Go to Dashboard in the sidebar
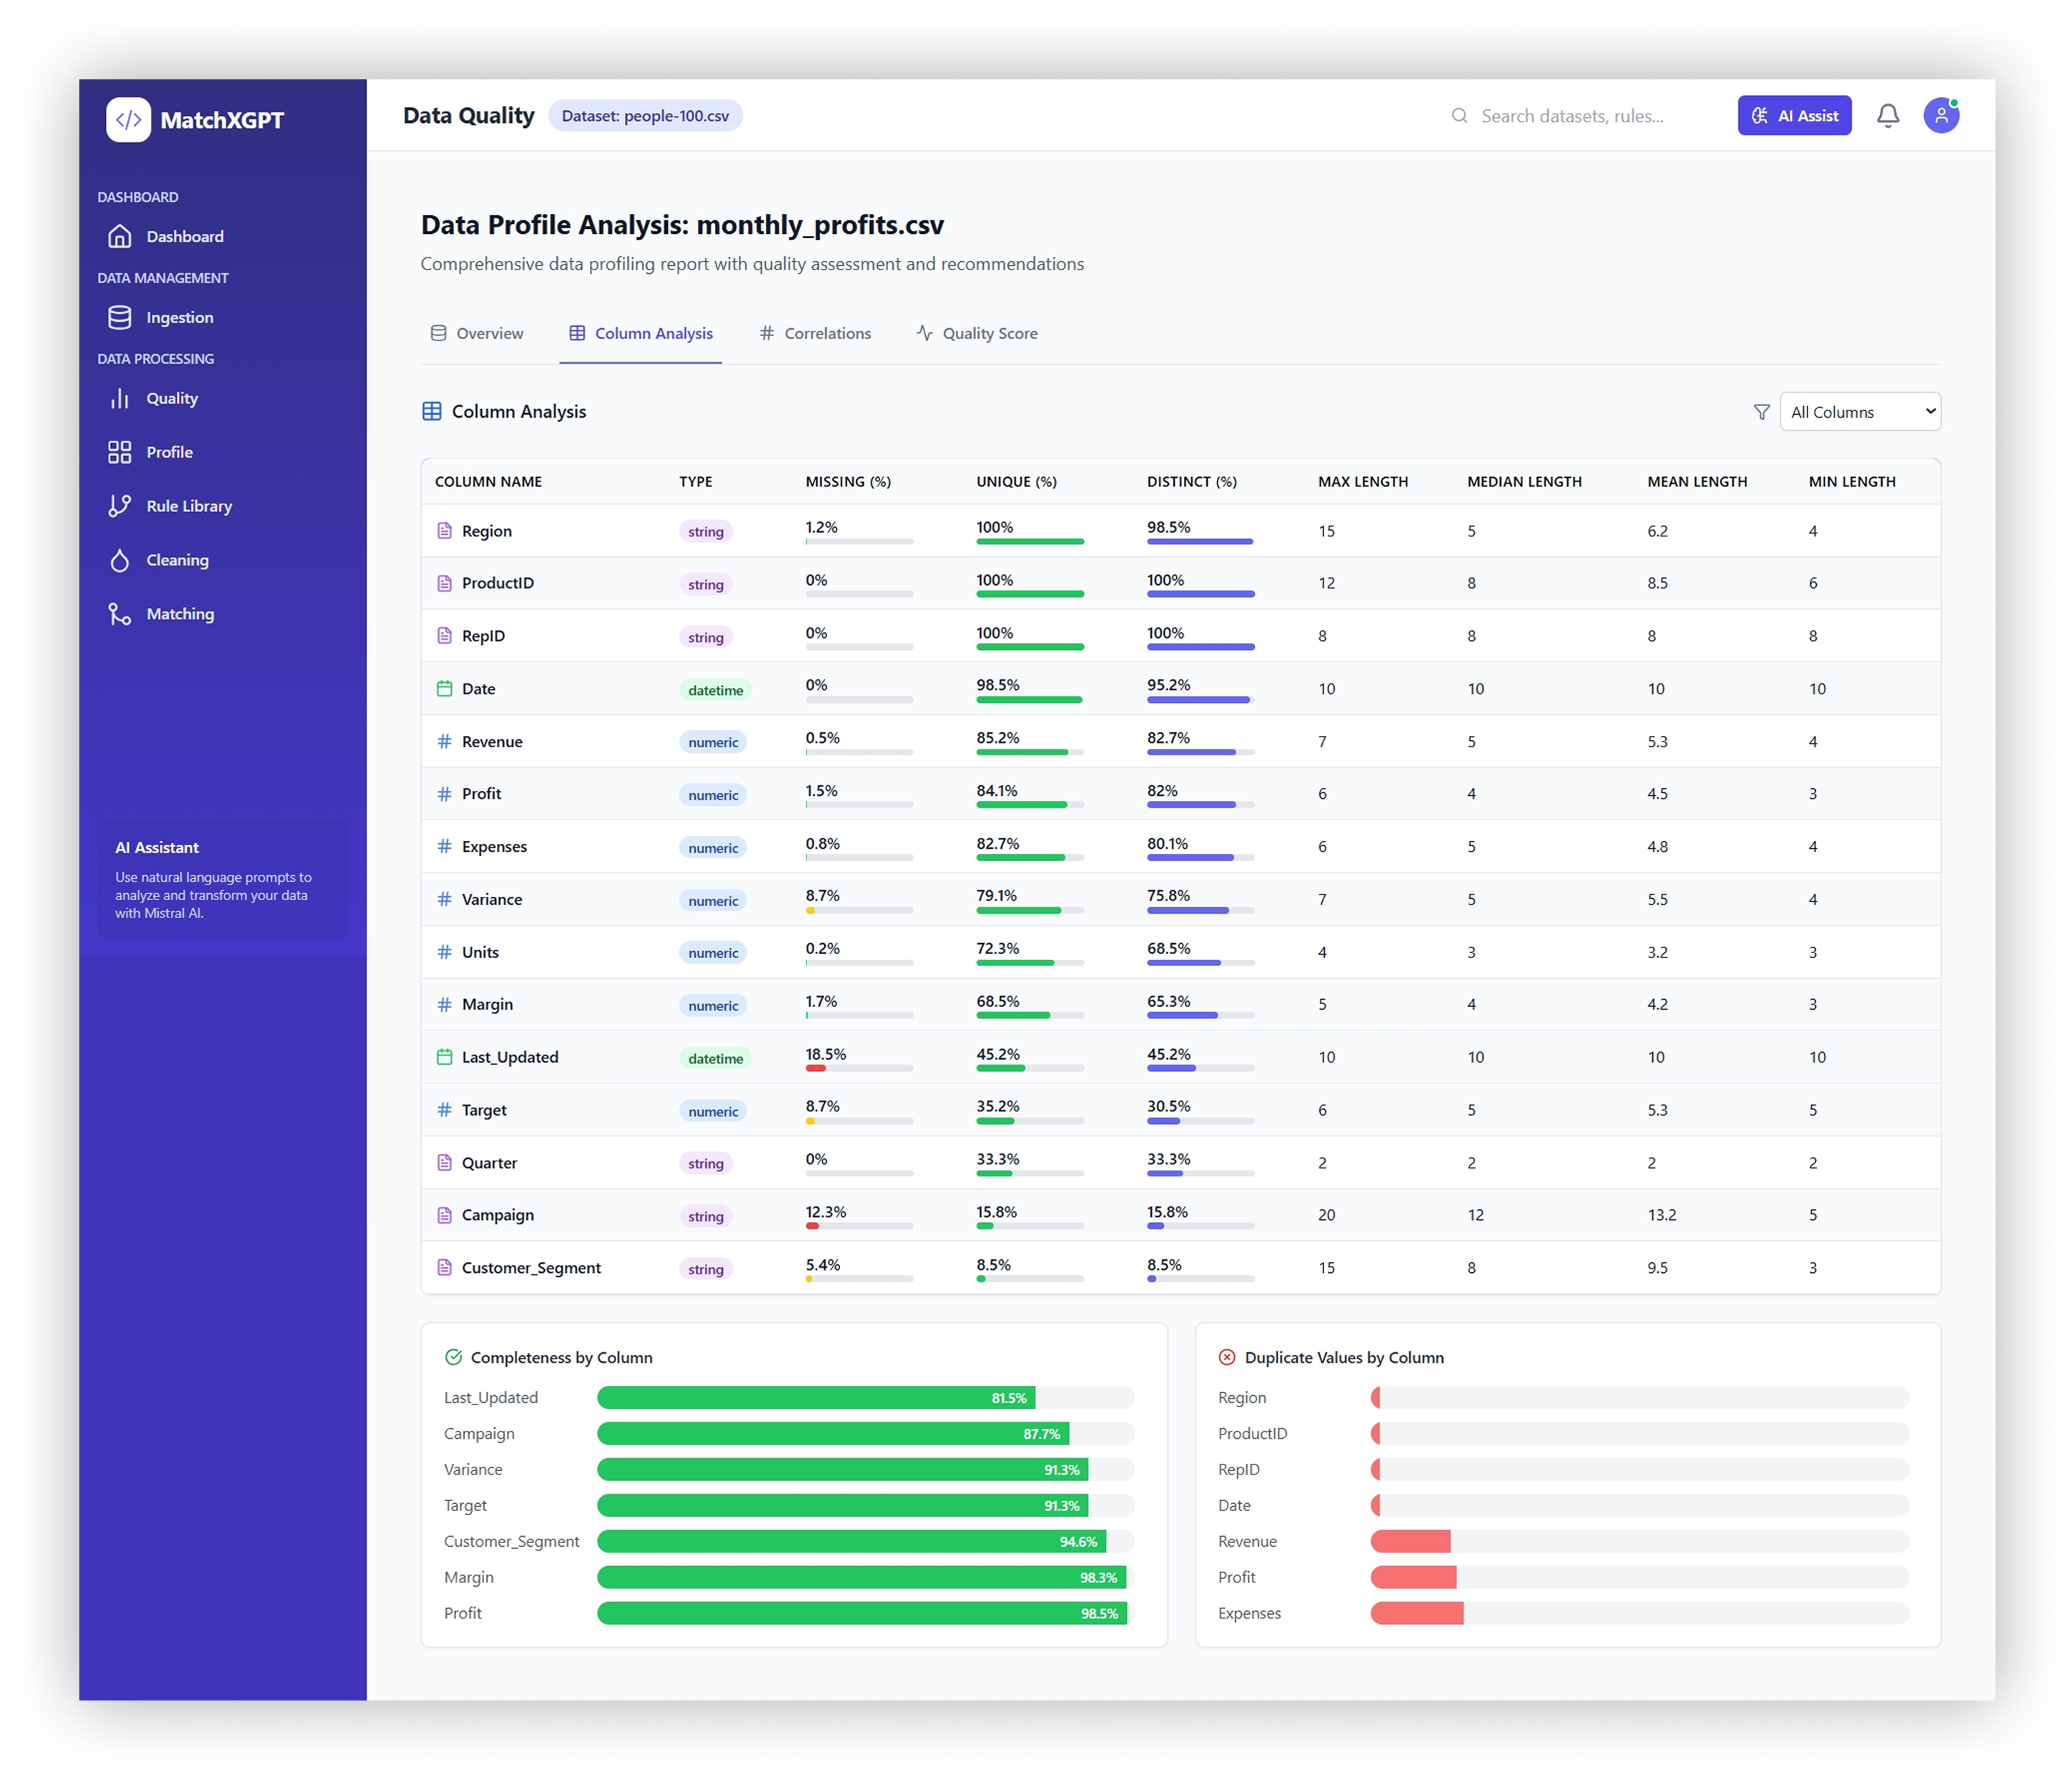The image size is (2072, 1777). (x=184, y=236)
